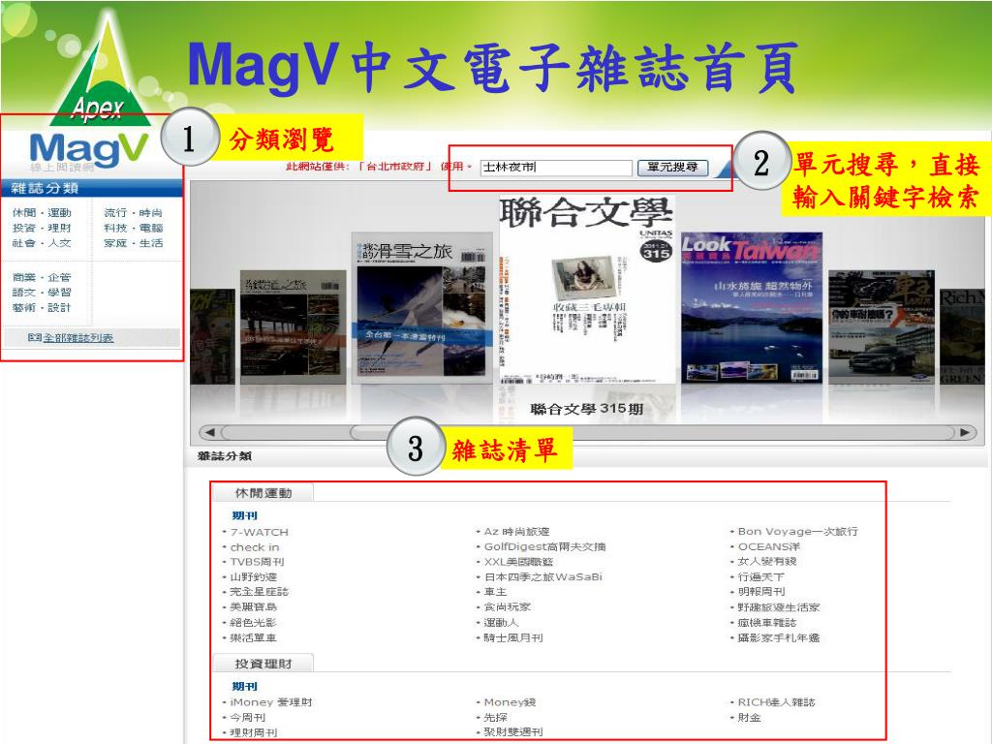Select the 藝術・設計 category

(42, 307)
